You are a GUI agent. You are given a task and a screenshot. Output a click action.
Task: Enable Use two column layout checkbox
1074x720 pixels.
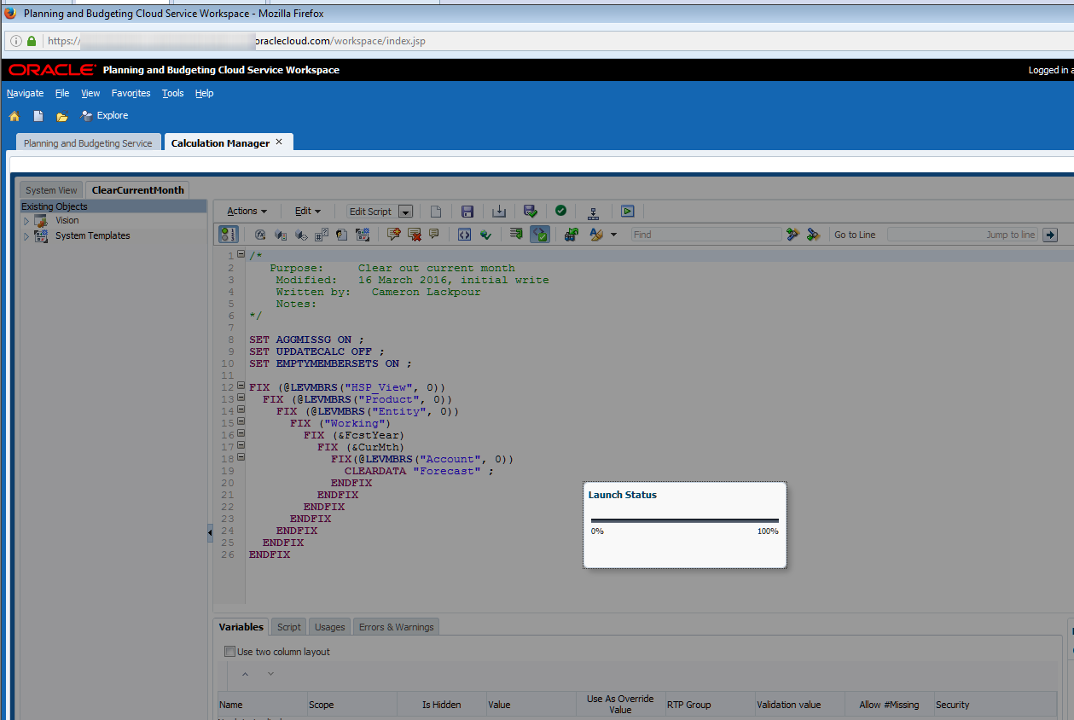click(x=229, y=652)
